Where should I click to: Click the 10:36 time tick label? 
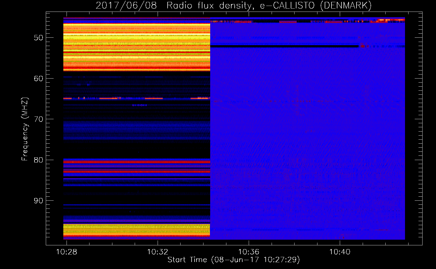[249, 252]
